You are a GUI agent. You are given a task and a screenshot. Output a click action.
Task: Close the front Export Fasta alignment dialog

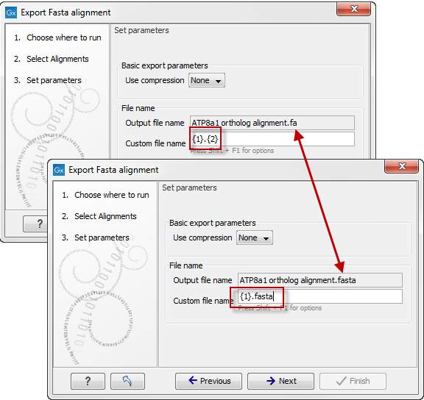[x=402, y=166]
